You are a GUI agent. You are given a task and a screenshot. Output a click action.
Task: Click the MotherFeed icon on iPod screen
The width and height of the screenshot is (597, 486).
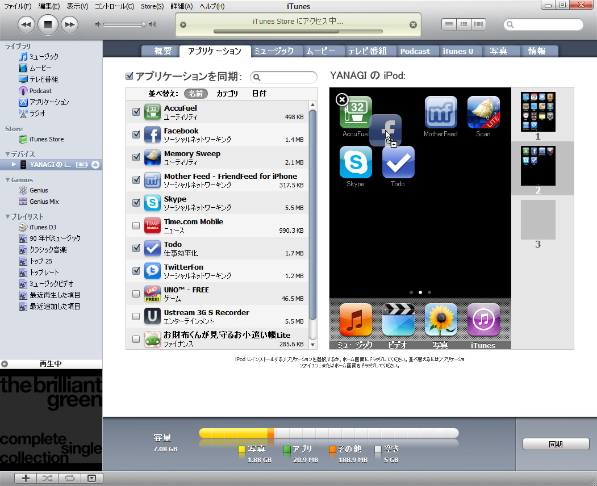coord(441,112)
